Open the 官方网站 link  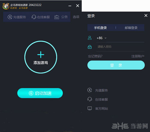(x=101, y=109)
